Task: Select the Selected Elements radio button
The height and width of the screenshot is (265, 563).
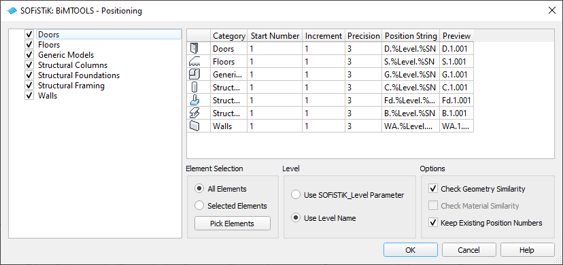Action: click(x=199, y=206)
